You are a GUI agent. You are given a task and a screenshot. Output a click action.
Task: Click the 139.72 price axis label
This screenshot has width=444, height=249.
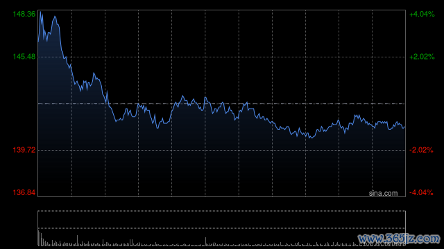click(24, 150)
